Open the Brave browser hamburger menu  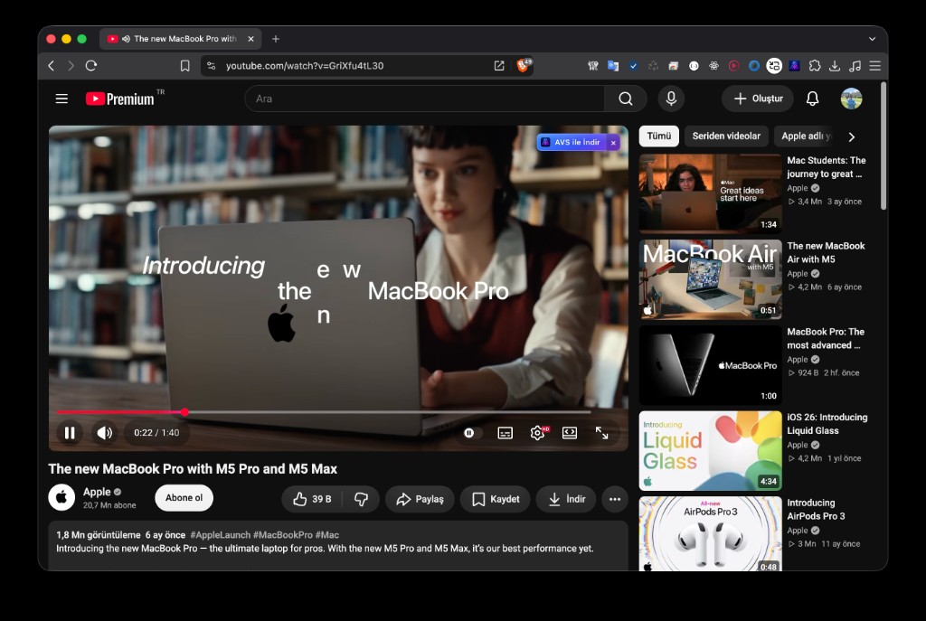point(875,65)
